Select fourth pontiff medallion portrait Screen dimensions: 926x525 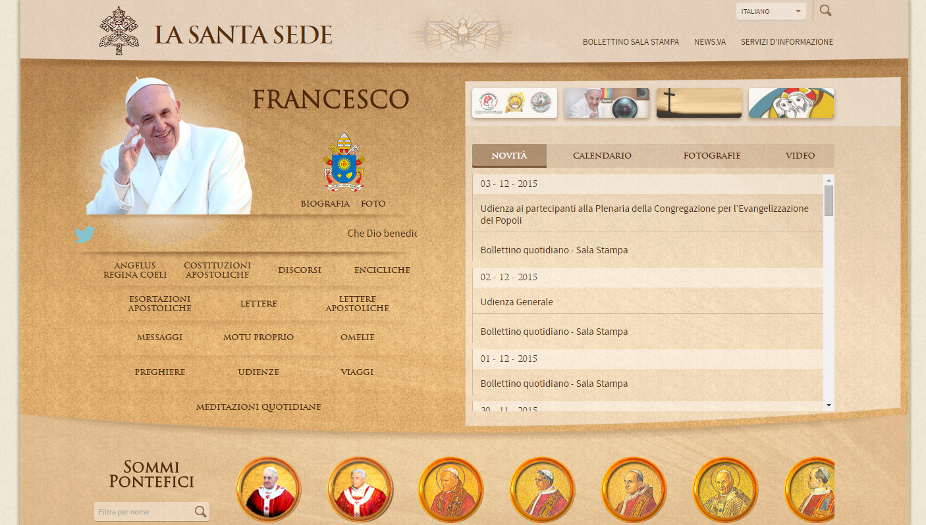pos(543,490)
